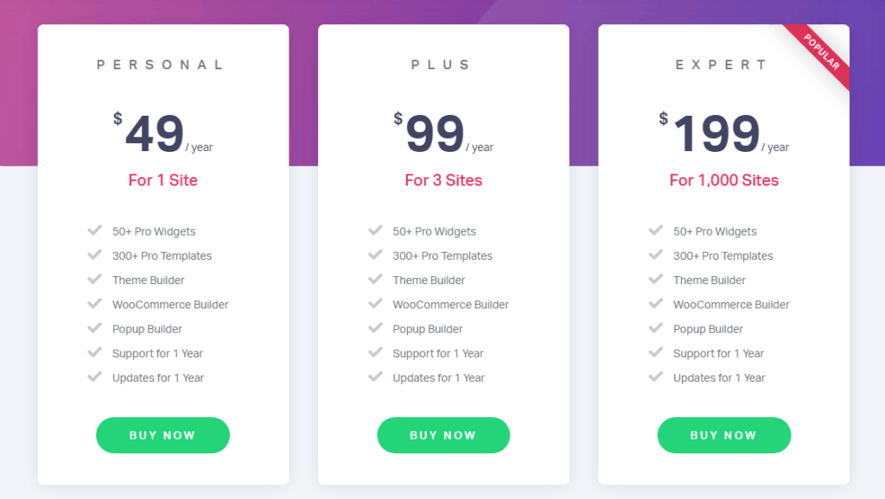Click WooCommerce Builder in Personal plan
885x499 pixels.
pyautogui.click(x=170, y=305)
